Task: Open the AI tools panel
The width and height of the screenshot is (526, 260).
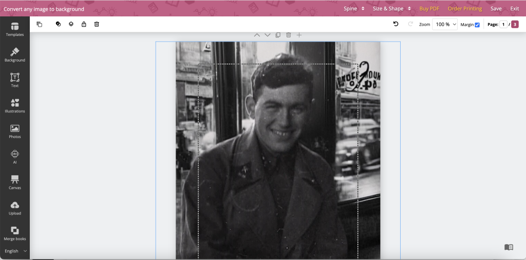Action: click(15, 156)
